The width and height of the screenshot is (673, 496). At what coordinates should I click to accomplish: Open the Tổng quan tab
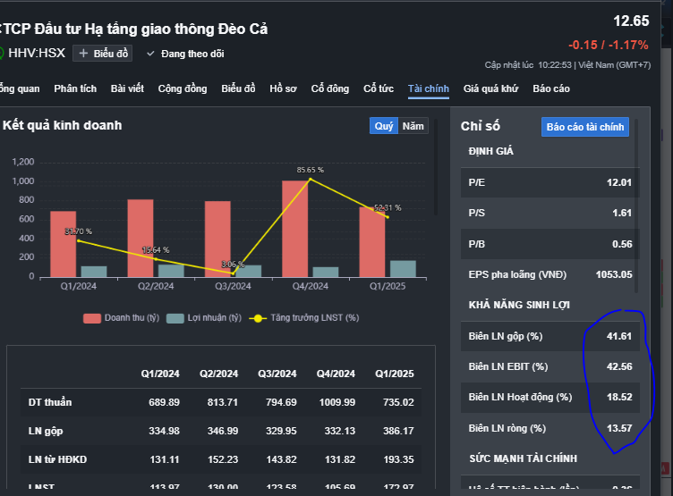point(18,88)
